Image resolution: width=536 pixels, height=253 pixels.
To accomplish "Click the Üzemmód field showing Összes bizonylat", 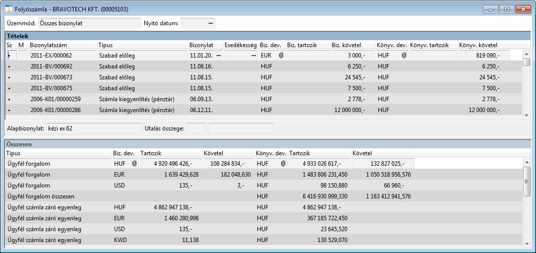I will pyautogui.click(x=90, y=23).
